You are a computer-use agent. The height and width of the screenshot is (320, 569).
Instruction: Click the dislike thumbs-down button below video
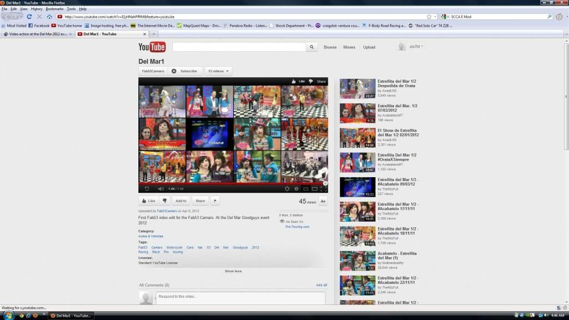point(165,201)
